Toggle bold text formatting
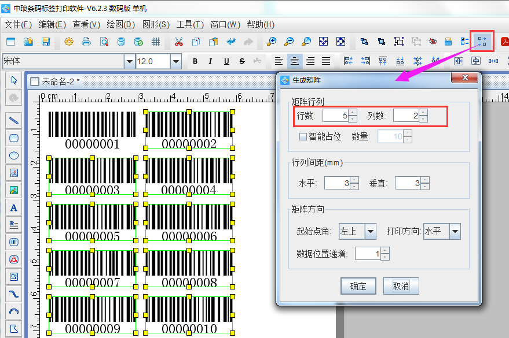Screen dimensions: 509x338 195,61
